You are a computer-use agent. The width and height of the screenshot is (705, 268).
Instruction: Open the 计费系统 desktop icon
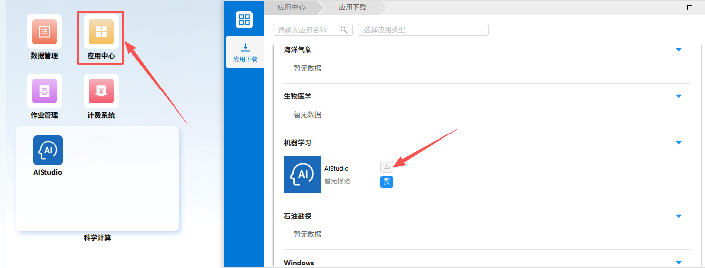tap(101, 91)
